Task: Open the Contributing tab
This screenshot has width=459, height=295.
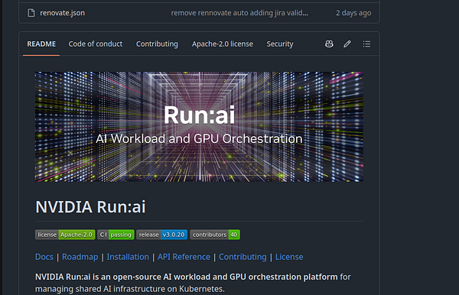Action: (157, 44)
